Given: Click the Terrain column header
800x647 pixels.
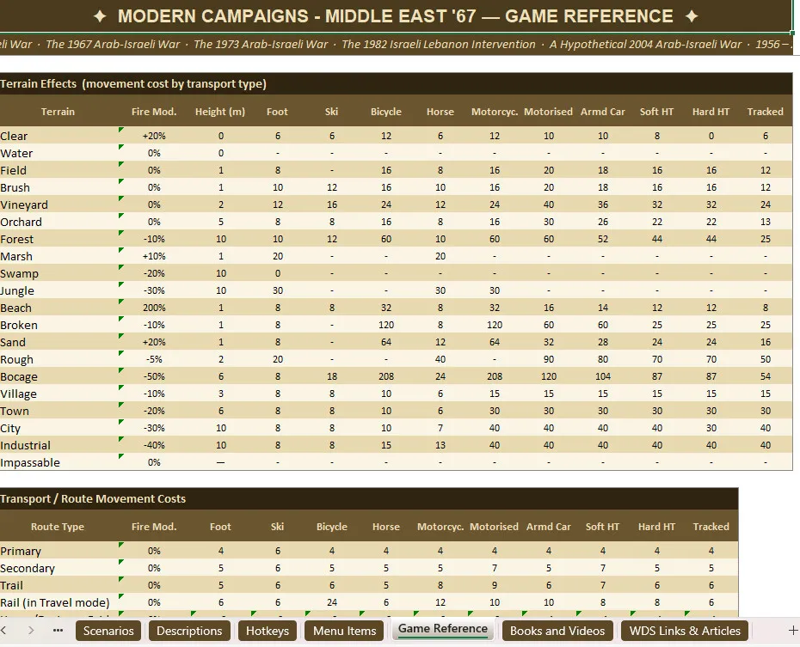Looking at the screenshot, I should 58,112.
